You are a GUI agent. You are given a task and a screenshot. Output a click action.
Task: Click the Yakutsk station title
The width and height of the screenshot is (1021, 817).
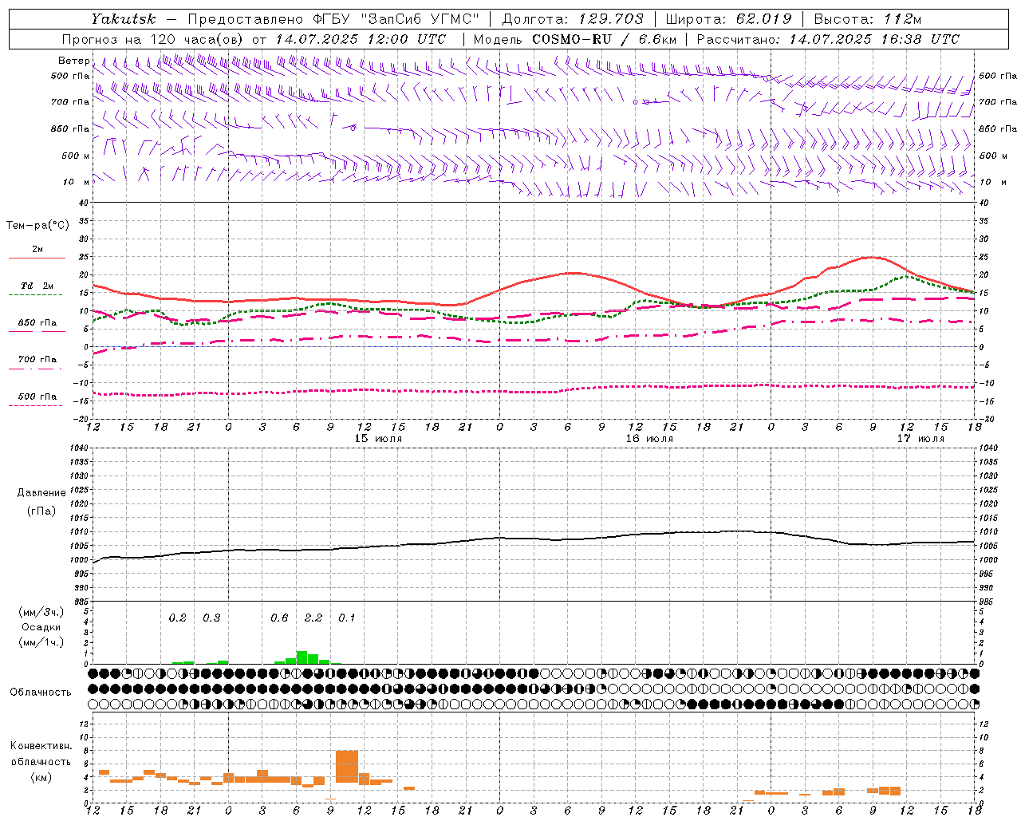tap(124, 19)
